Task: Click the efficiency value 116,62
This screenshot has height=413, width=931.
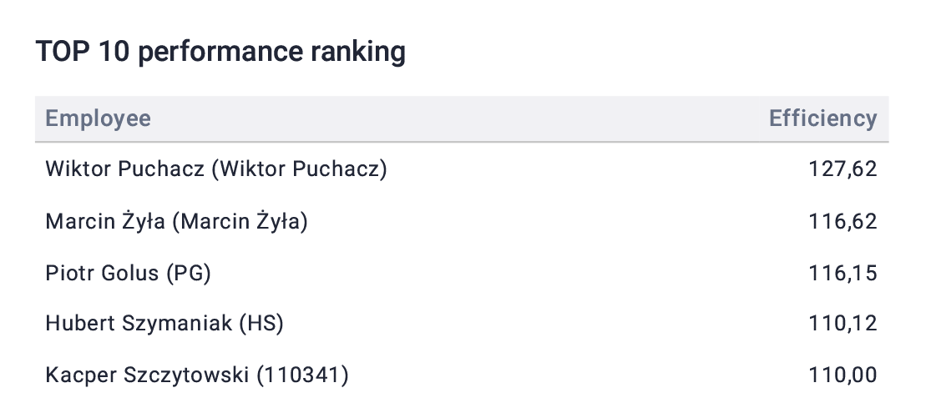Action: [842, 221]
